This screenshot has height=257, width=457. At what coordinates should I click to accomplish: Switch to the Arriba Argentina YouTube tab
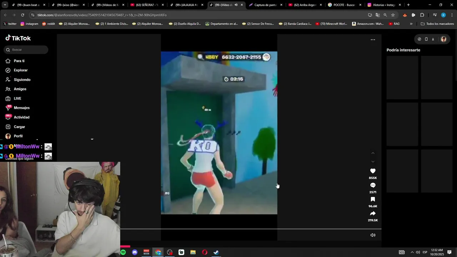(x=305, y=5)
